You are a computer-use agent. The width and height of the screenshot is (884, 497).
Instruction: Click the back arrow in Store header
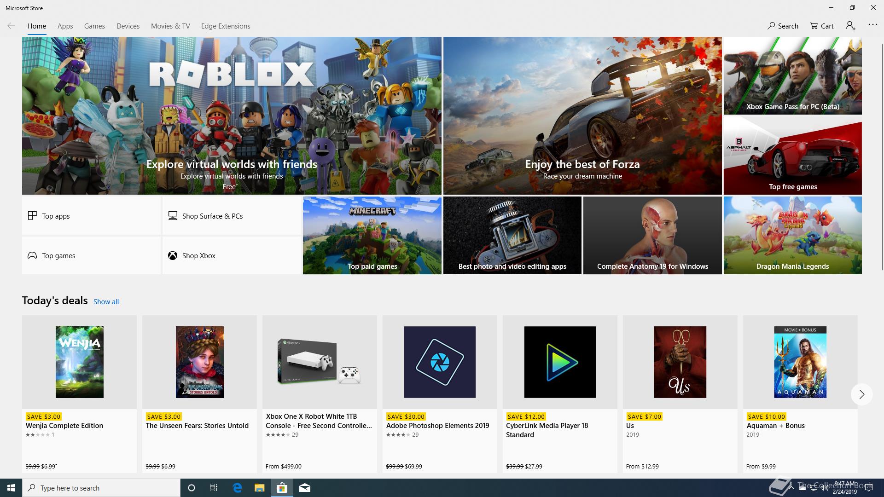[x=11, y=26]
